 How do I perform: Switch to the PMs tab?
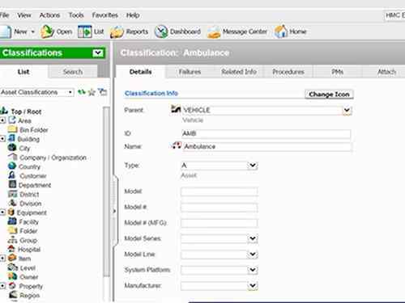coord(338,72)
